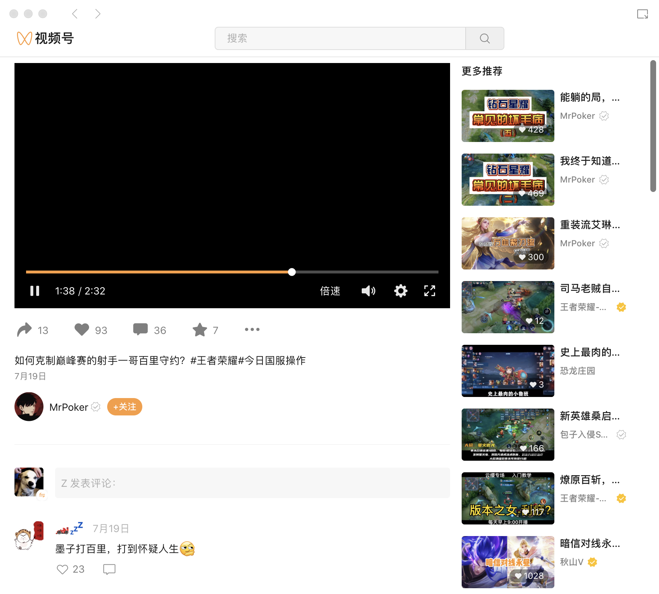
Task: Open thumbnail of 司马老贼自... video
Action: tap(508, 307)
